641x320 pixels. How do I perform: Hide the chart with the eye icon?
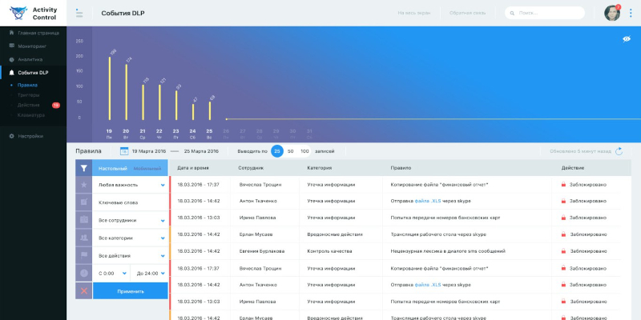627,39
